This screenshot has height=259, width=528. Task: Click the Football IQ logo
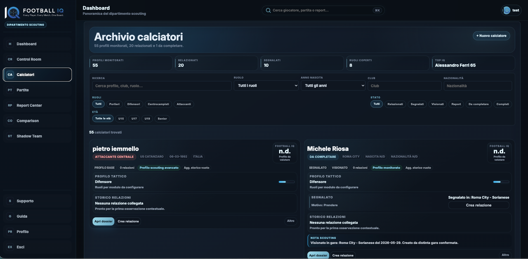tap(34, 12)
